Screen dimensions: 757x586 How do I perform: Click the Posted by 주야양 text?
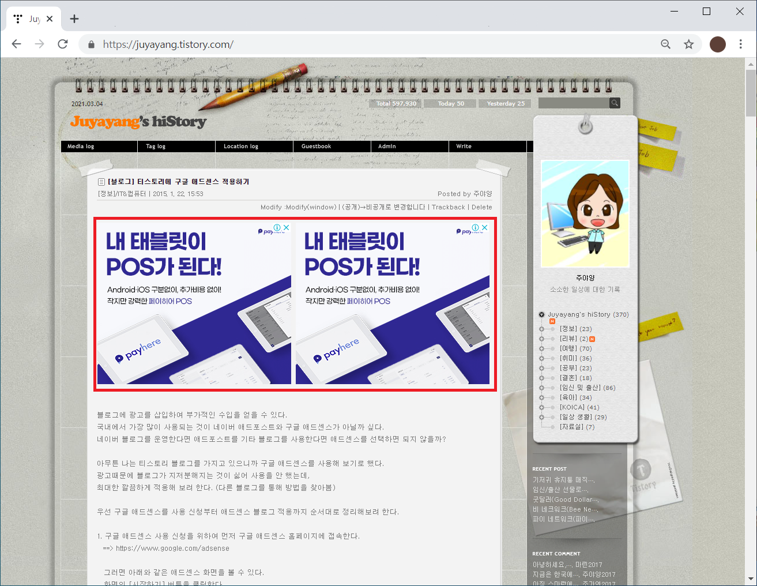coord(465,194)
